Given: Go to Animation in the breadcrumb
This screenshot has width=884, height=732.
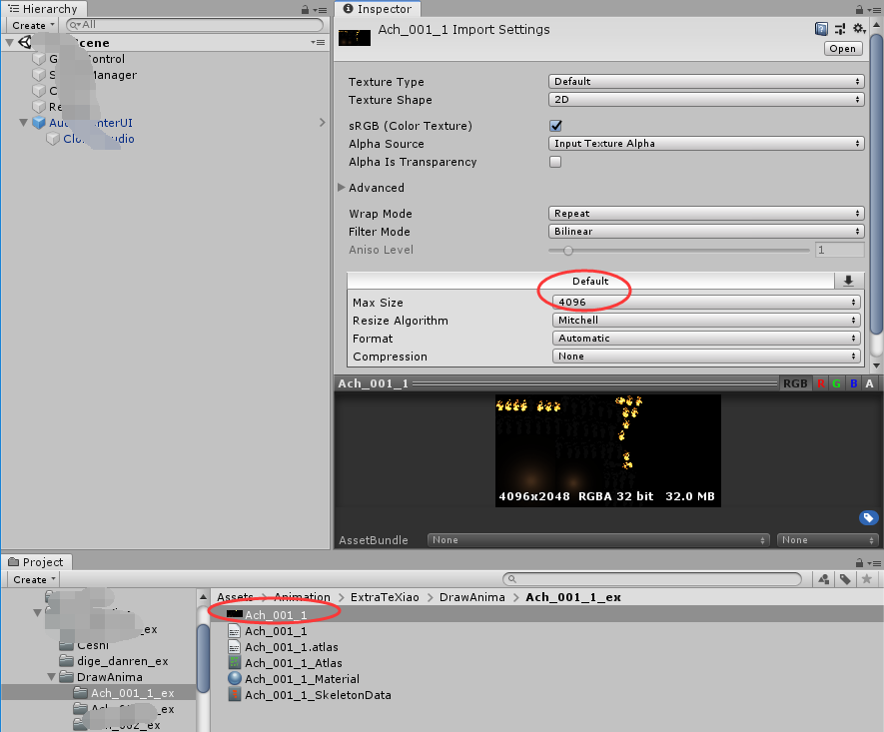Looking at the screenshot, I should point(302,597).
